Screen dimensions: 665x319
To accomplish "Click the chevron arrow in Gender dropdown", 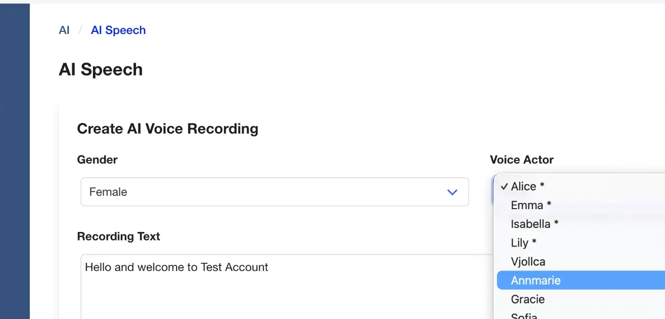I will (x=452, y=192).
